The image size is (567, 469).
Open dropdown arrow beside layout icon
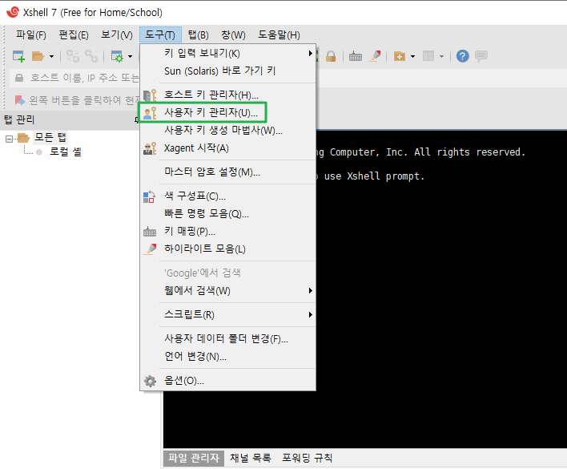441,56
